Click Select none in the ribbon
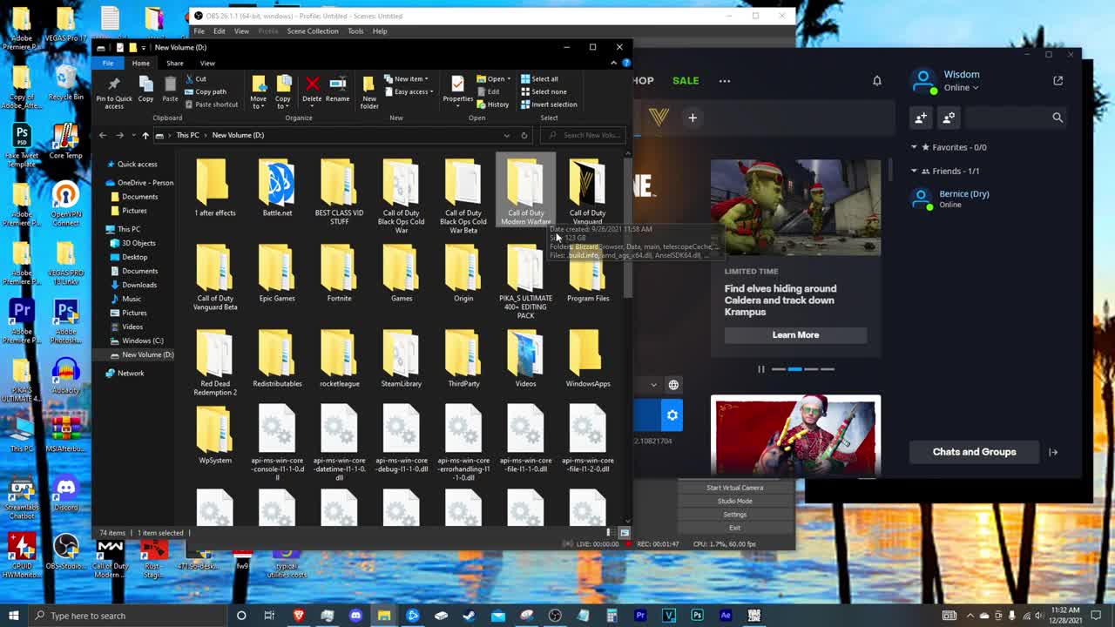This screenshot has width=1115, height=627. click(x=544, y=91)
